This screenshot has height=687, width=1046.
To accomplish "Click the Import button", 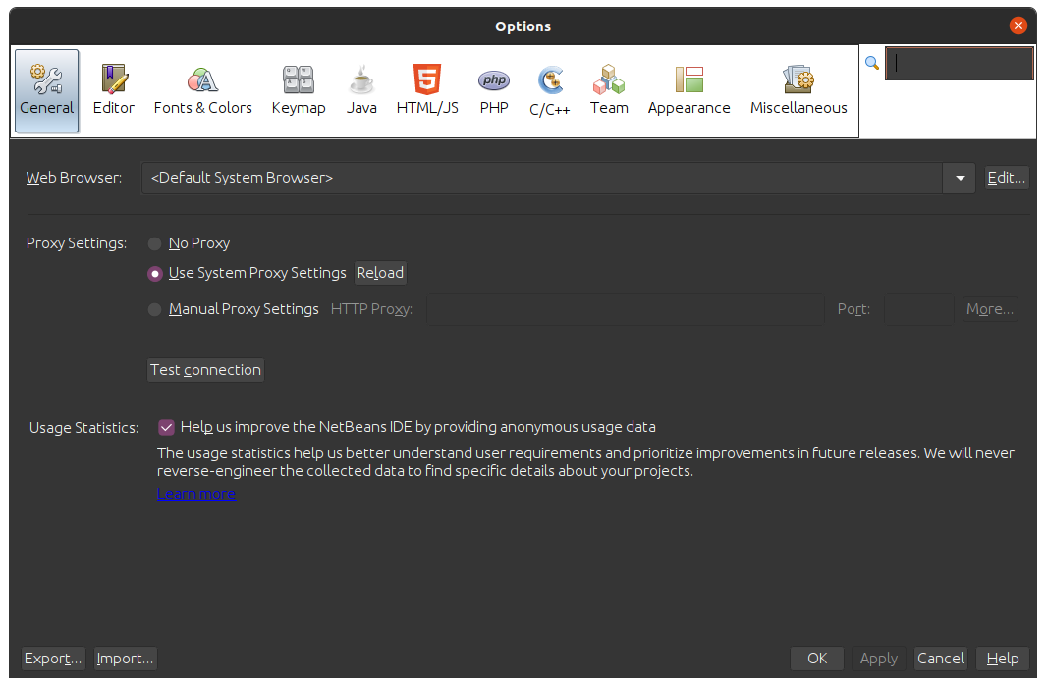I will tap(126, 659).
